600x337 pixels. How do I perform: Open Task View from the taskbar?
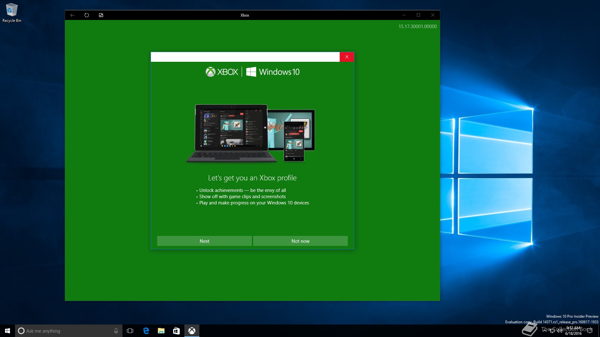click(x=130, y=331)
